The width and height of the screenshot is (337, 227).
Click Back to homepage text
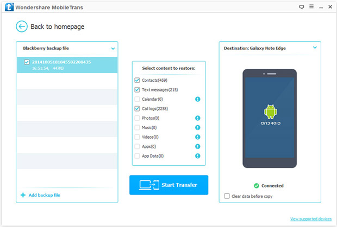58,27
